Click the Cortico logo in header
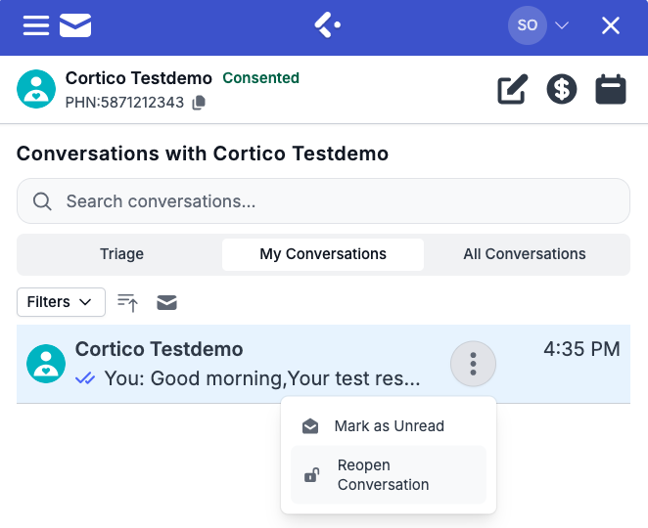The height and width of the screenshot is (528, 648). click(327, 25)
